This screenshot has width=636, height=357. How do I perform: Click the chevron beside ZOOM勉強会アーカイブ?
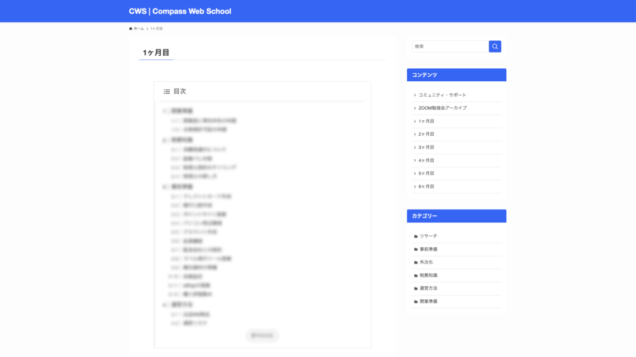415,108
